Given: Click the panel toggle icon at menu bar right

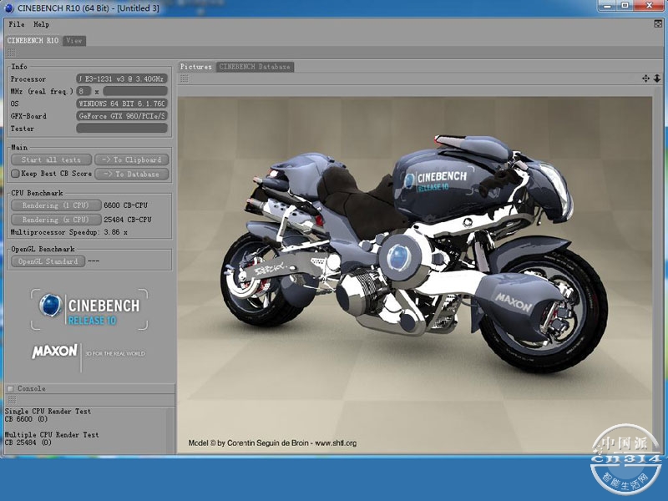Looking at the screenshot, I should pyautogui.click(x=658, y=24).
